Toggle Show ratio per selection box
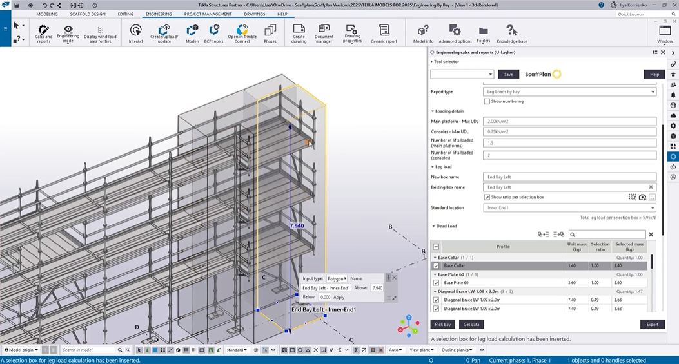Screen dimensions: 679x364 (x=487, y=197)
